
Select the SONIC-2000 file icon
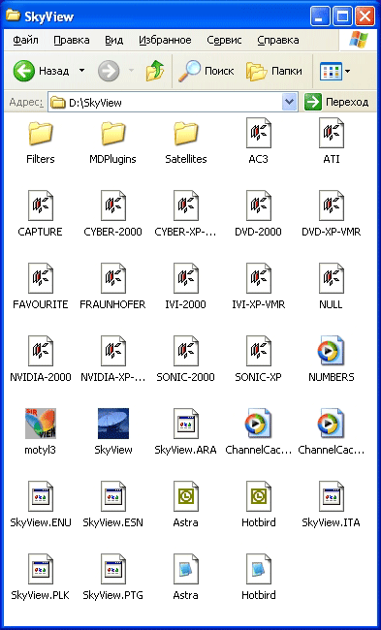[x=186, y=351]
